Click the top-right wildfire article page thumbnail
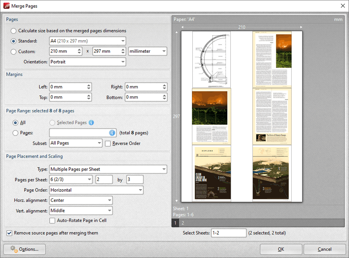349x258 pixels. click(272, 60)
